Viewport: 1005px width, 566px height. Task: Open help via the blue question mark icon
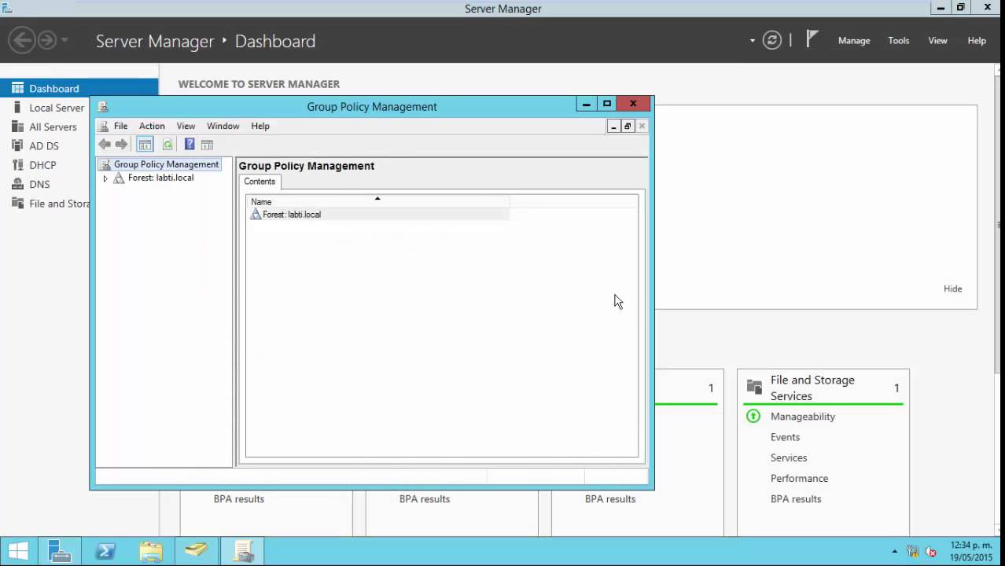pos(190,145)
